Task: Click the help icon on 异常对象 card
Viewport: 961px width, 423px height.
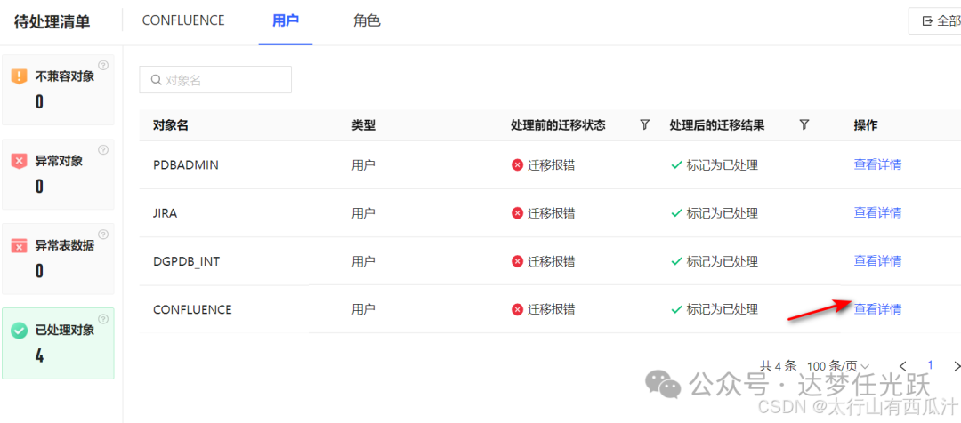Action: [x=103, y=150]
